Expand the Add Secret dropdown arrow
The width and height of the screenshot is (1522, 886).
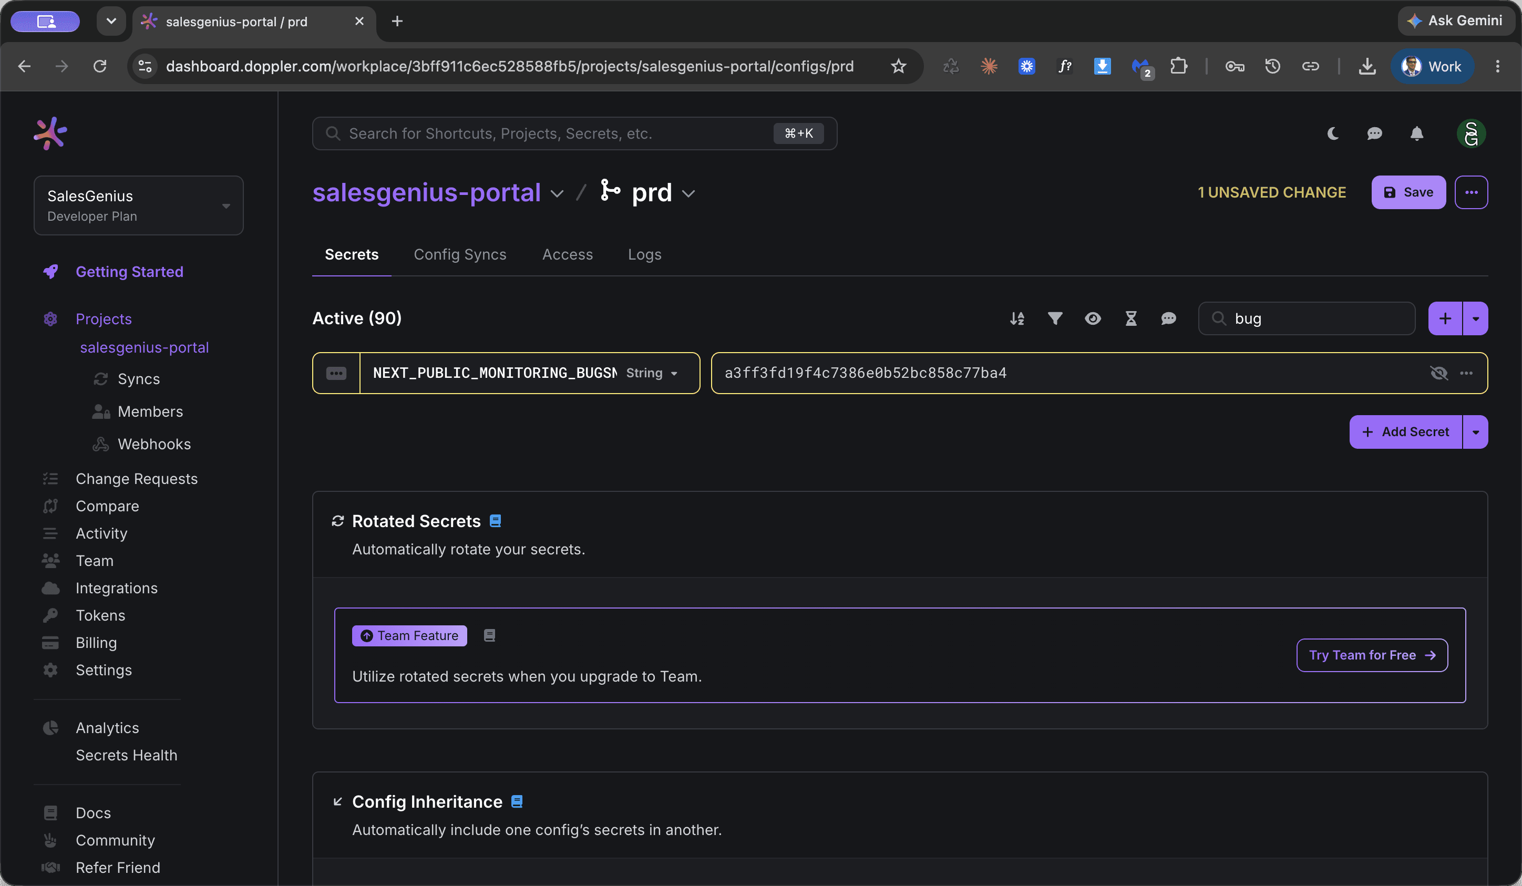click(1476, 432)
